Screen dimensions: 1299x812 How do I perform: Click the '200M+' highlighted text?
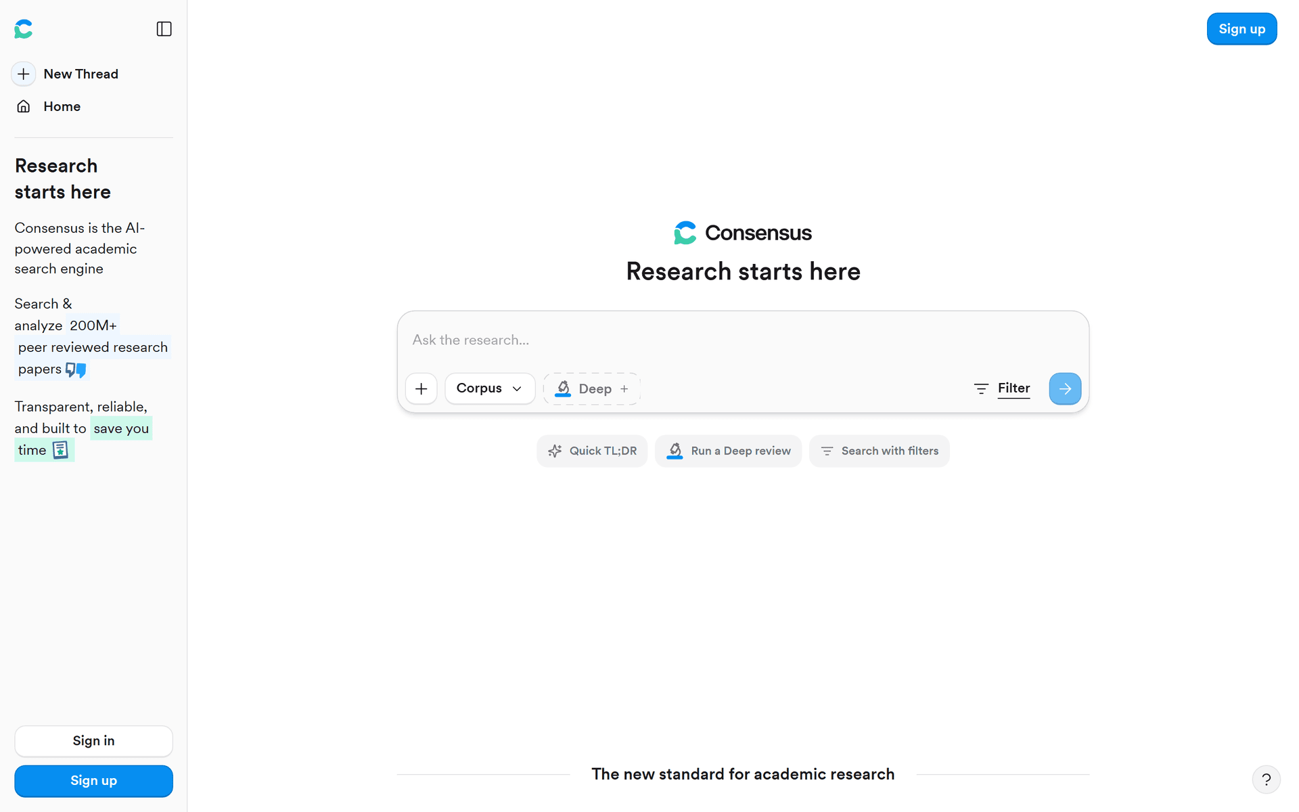(x=93, y=325)
